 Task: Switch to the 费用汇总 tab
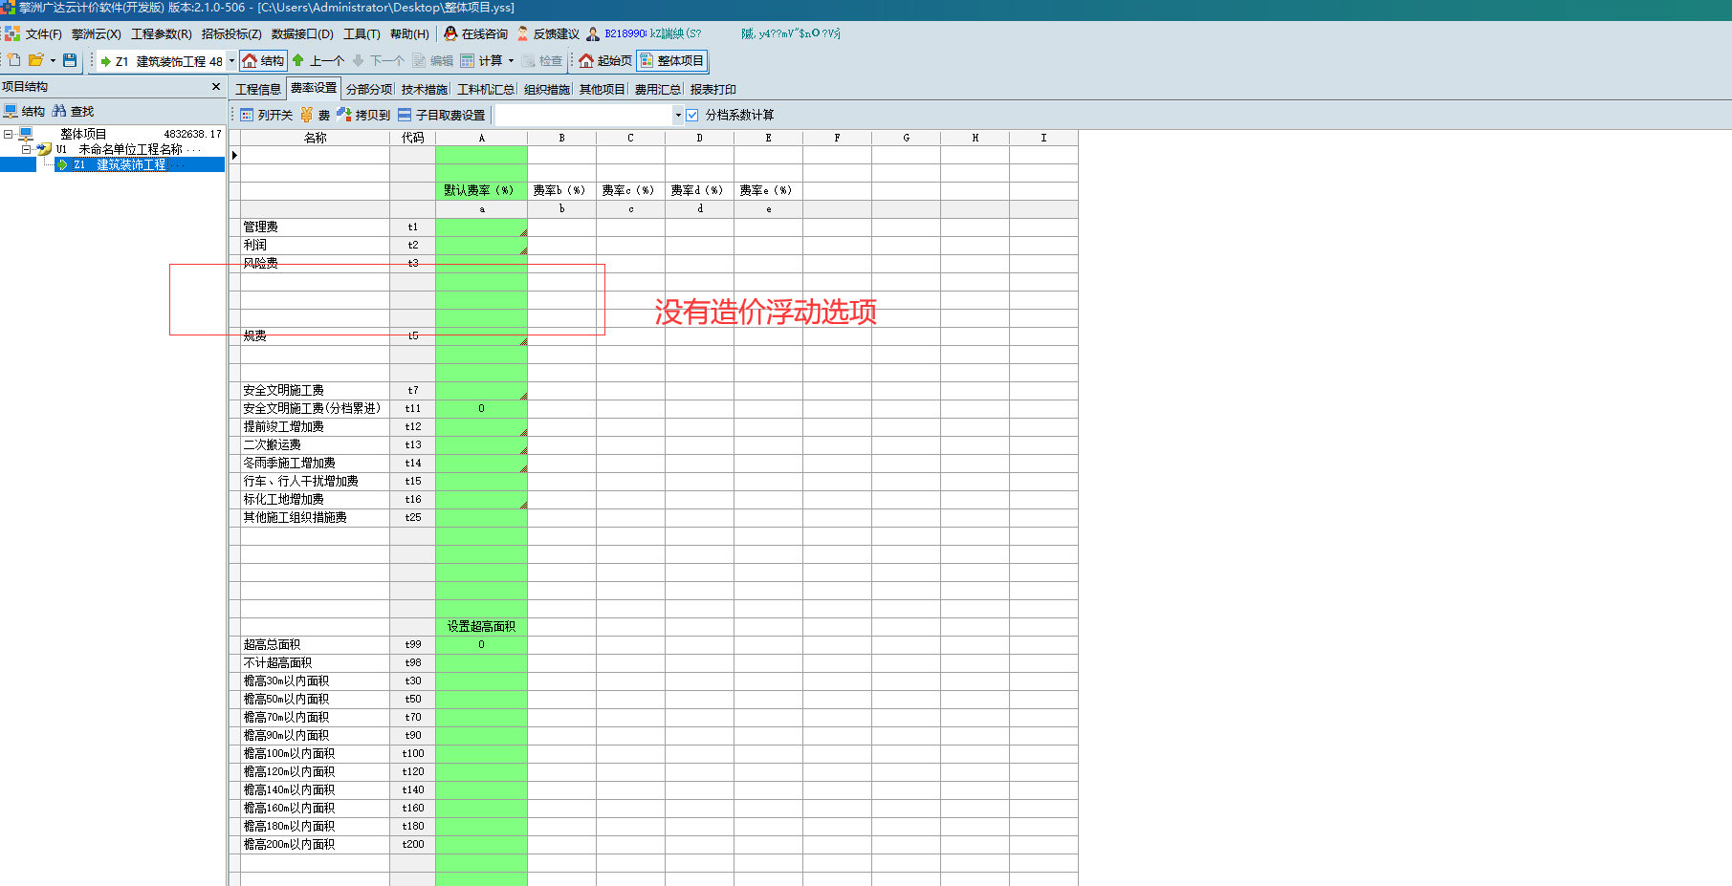point(658,90)
